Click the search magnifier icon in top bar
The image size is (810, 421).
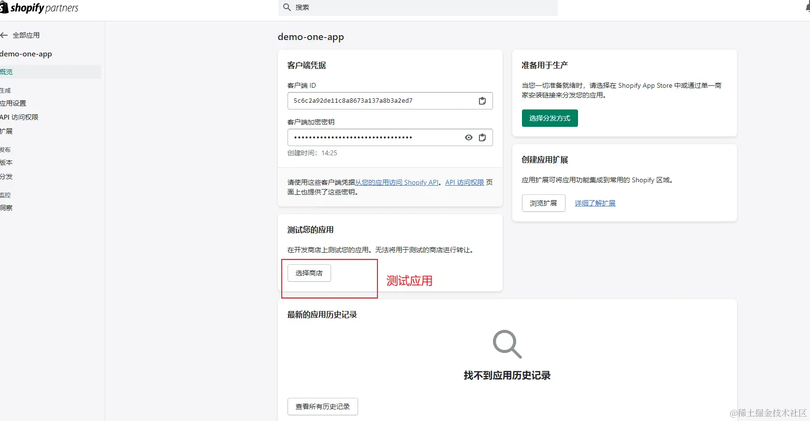(287, 7)
